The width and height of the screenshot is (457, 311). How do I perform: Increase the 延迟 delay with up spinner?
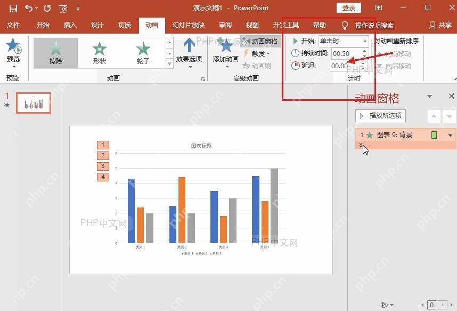pos(363,63)
